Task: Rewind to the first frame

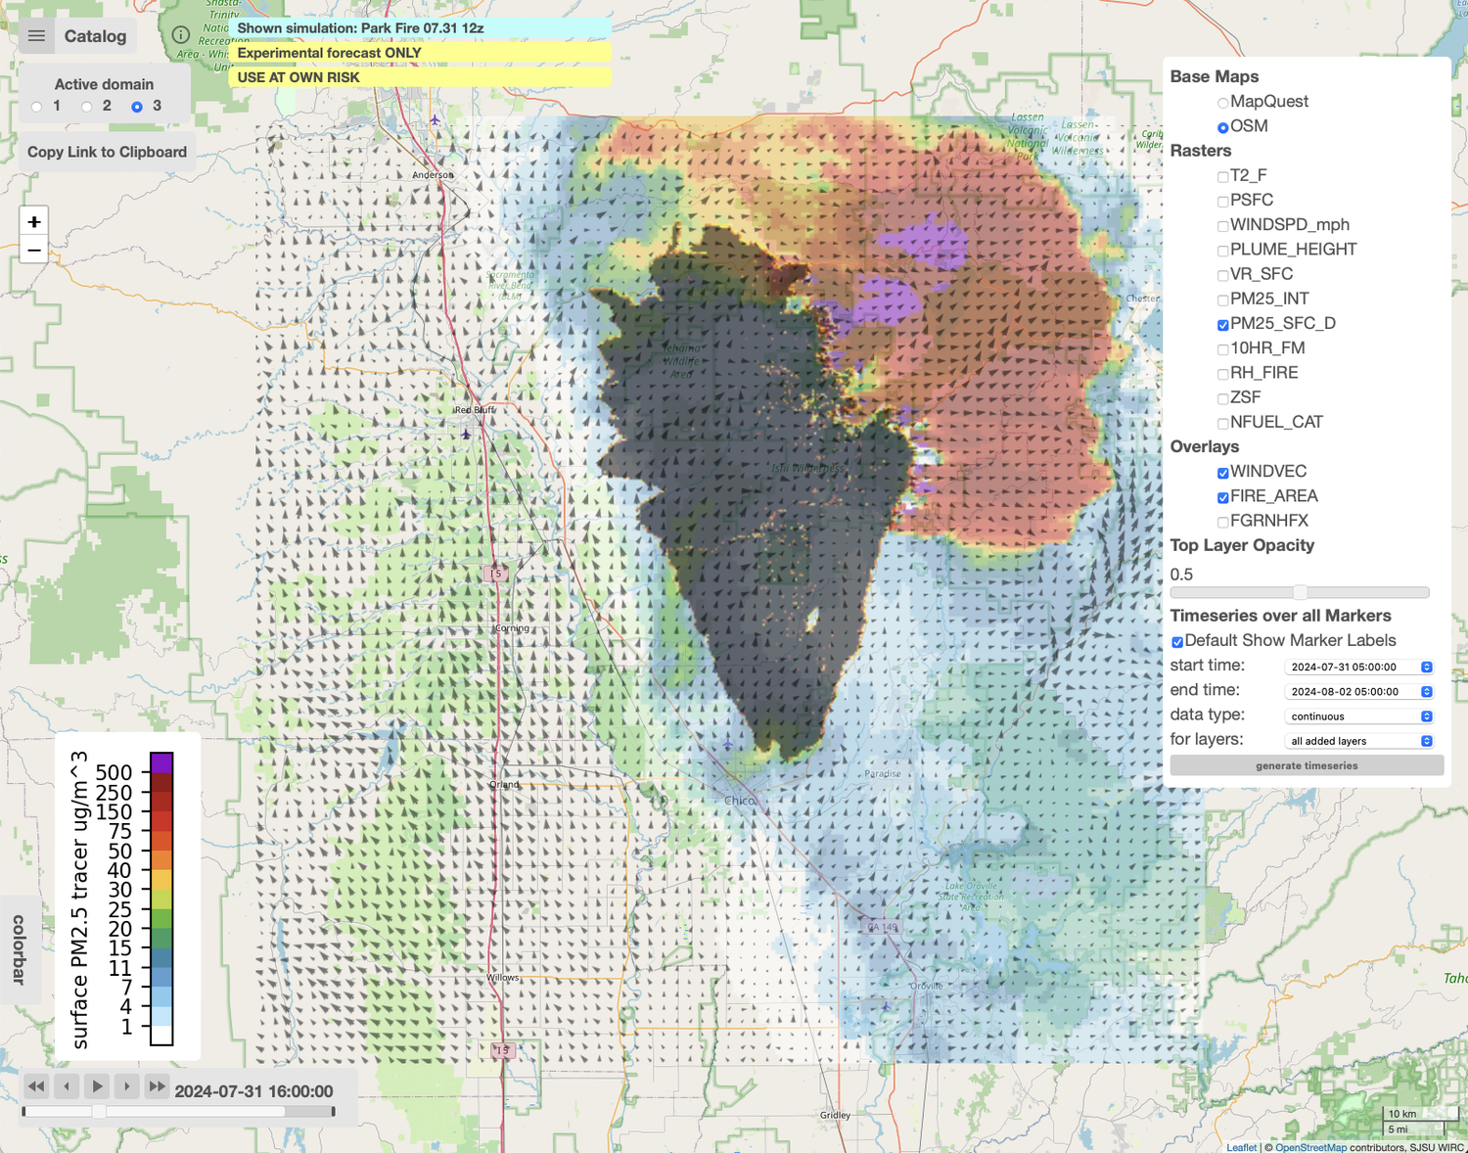Action: [x=36, y=1085]
